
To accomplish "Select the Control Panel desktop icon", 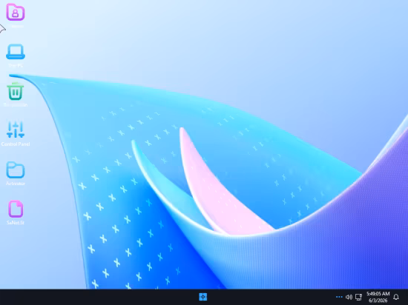I will [16, 130].
